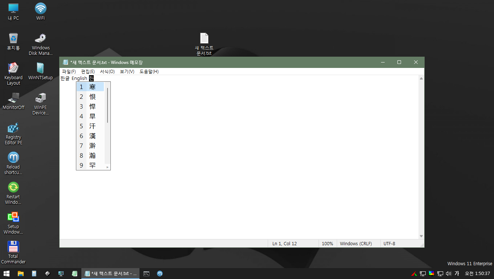This screenshot has width=494, height=279.
Task: Switch to the 새 텍스트 문서.txt taskbar button
Action: (110, 274)
